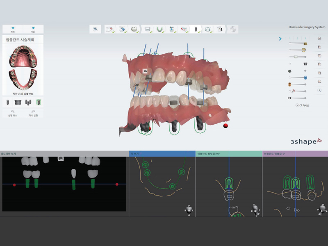Select the multiple implants icon
Viewport: 328px width, 246px height.
28,102
